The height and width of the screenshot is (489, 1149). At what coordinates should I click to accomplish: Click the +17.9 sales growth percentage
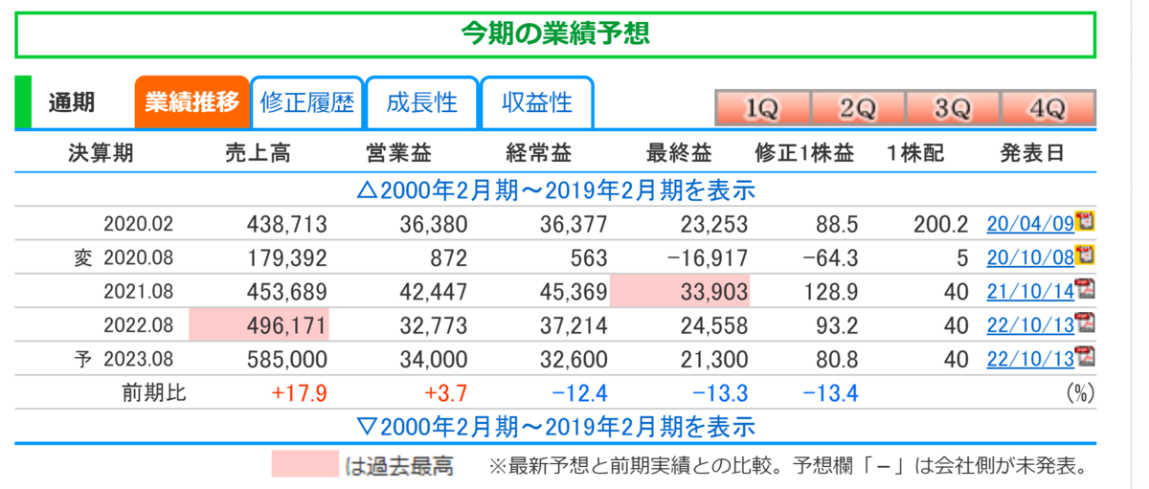tap(300, 393)
